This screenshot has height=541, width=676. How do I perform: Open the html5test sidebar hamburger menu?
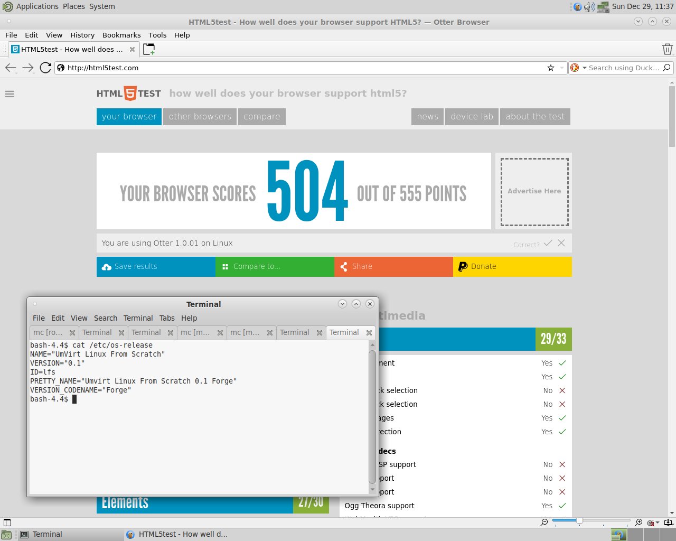(10, 94)
